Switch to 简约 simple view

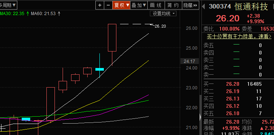(x=173, y=5)
